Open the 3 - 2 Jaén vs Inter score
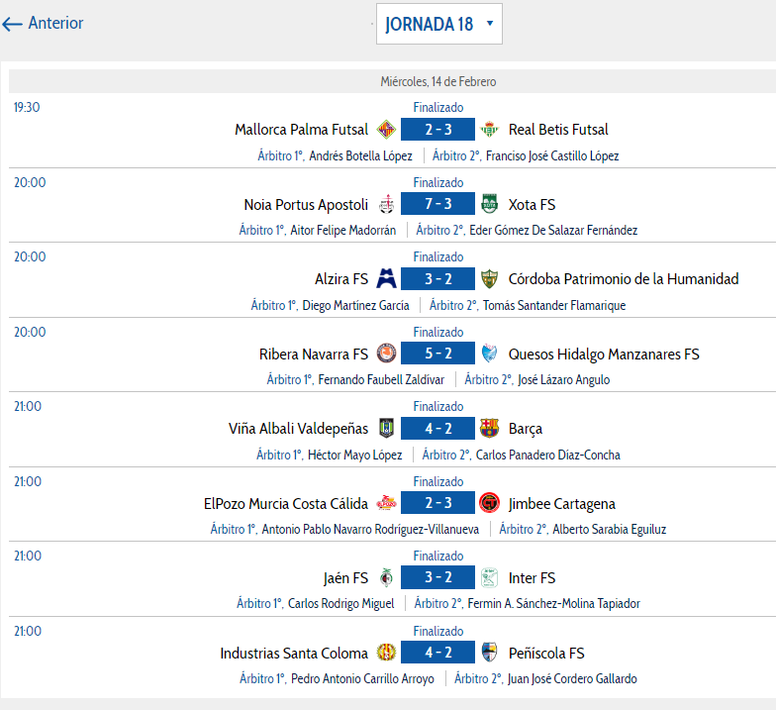The height and width of the screenshot is (710, 776). tap(437, 578)
